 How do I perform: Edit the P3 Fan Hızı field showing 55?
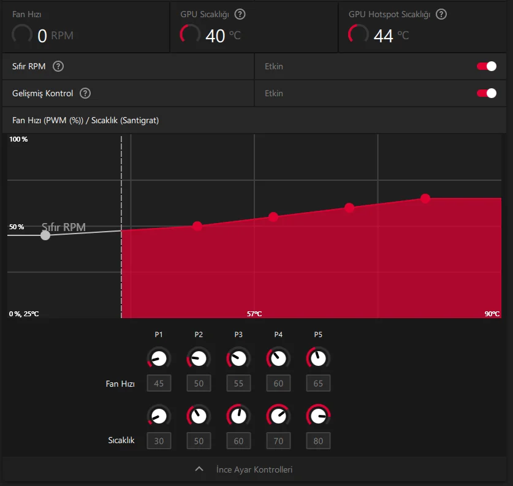(238, 383)
